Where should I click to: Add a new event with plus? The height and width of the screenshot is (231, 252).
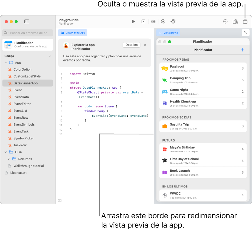[242, 50]
